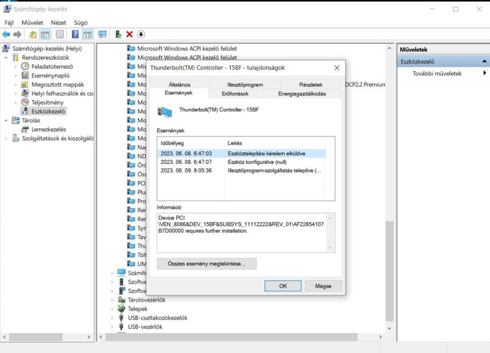This screenshot has height=353, width=490.
Task: Switch to the Általános tab
Action: 179,84
